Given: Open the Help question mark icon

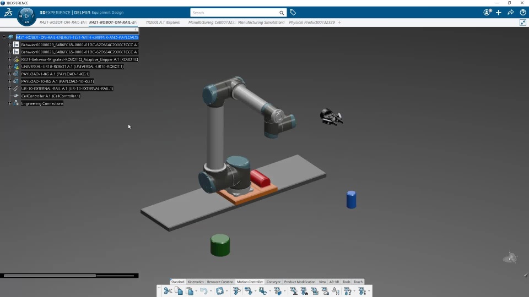Looking at the screenshot, I should (523, 13).
